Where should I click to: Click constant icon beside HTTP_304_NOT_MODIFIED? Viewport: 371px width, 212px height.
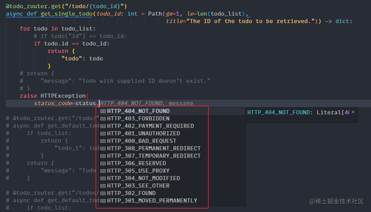tap(103, 178)
